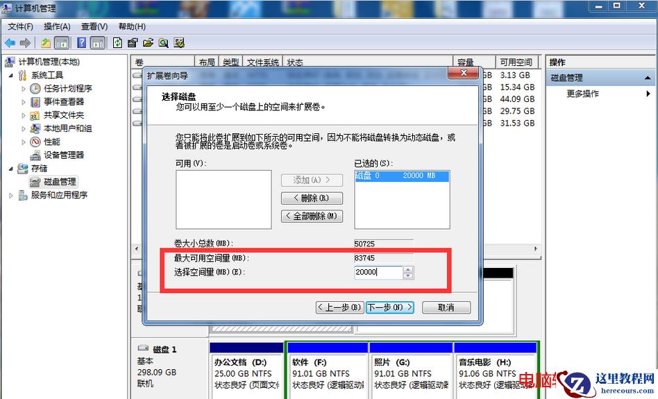The image size is (658, 399).
Task: Click the open folder toolbar icon
Action: click(148, 43)
